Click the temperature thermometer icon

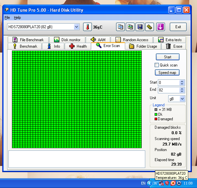(87, 27)
